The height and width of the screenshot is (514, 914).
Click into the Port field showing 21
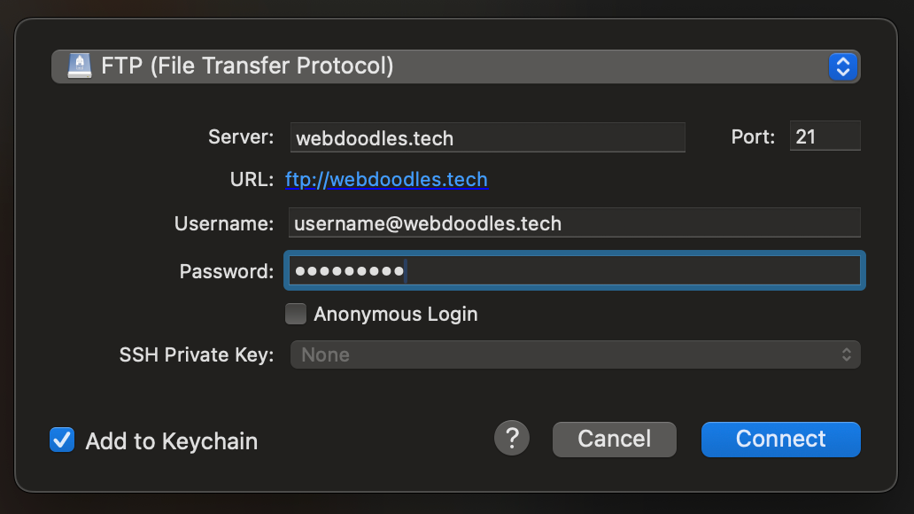[825, 136]
